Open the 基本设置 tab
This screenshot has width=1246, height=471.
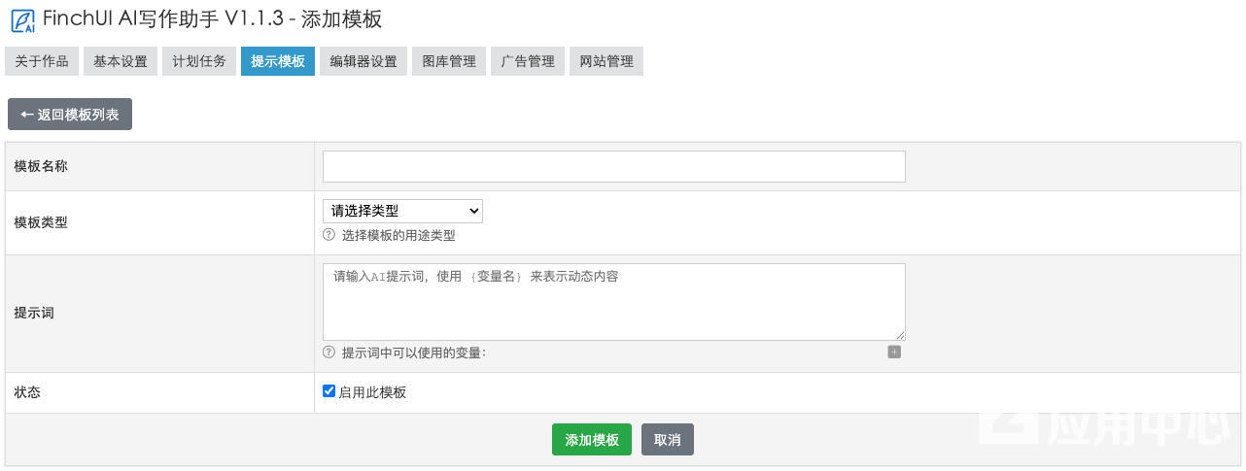click(121, 61)
